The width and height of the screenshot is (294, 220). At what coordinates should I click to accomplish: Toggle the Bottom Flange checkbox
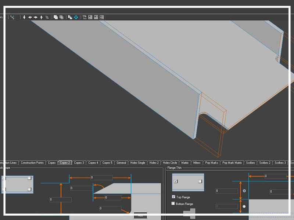click(173, 203)
